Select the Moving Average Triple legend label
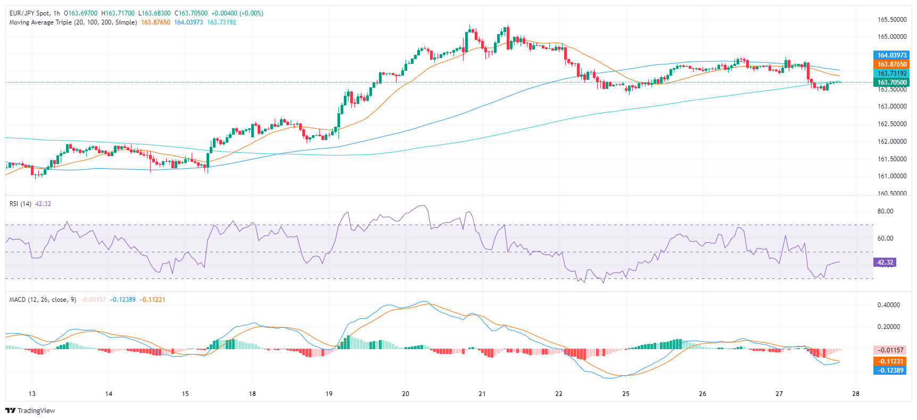The image size is (917, 420). pyautogui.click(x=73, y=22)
